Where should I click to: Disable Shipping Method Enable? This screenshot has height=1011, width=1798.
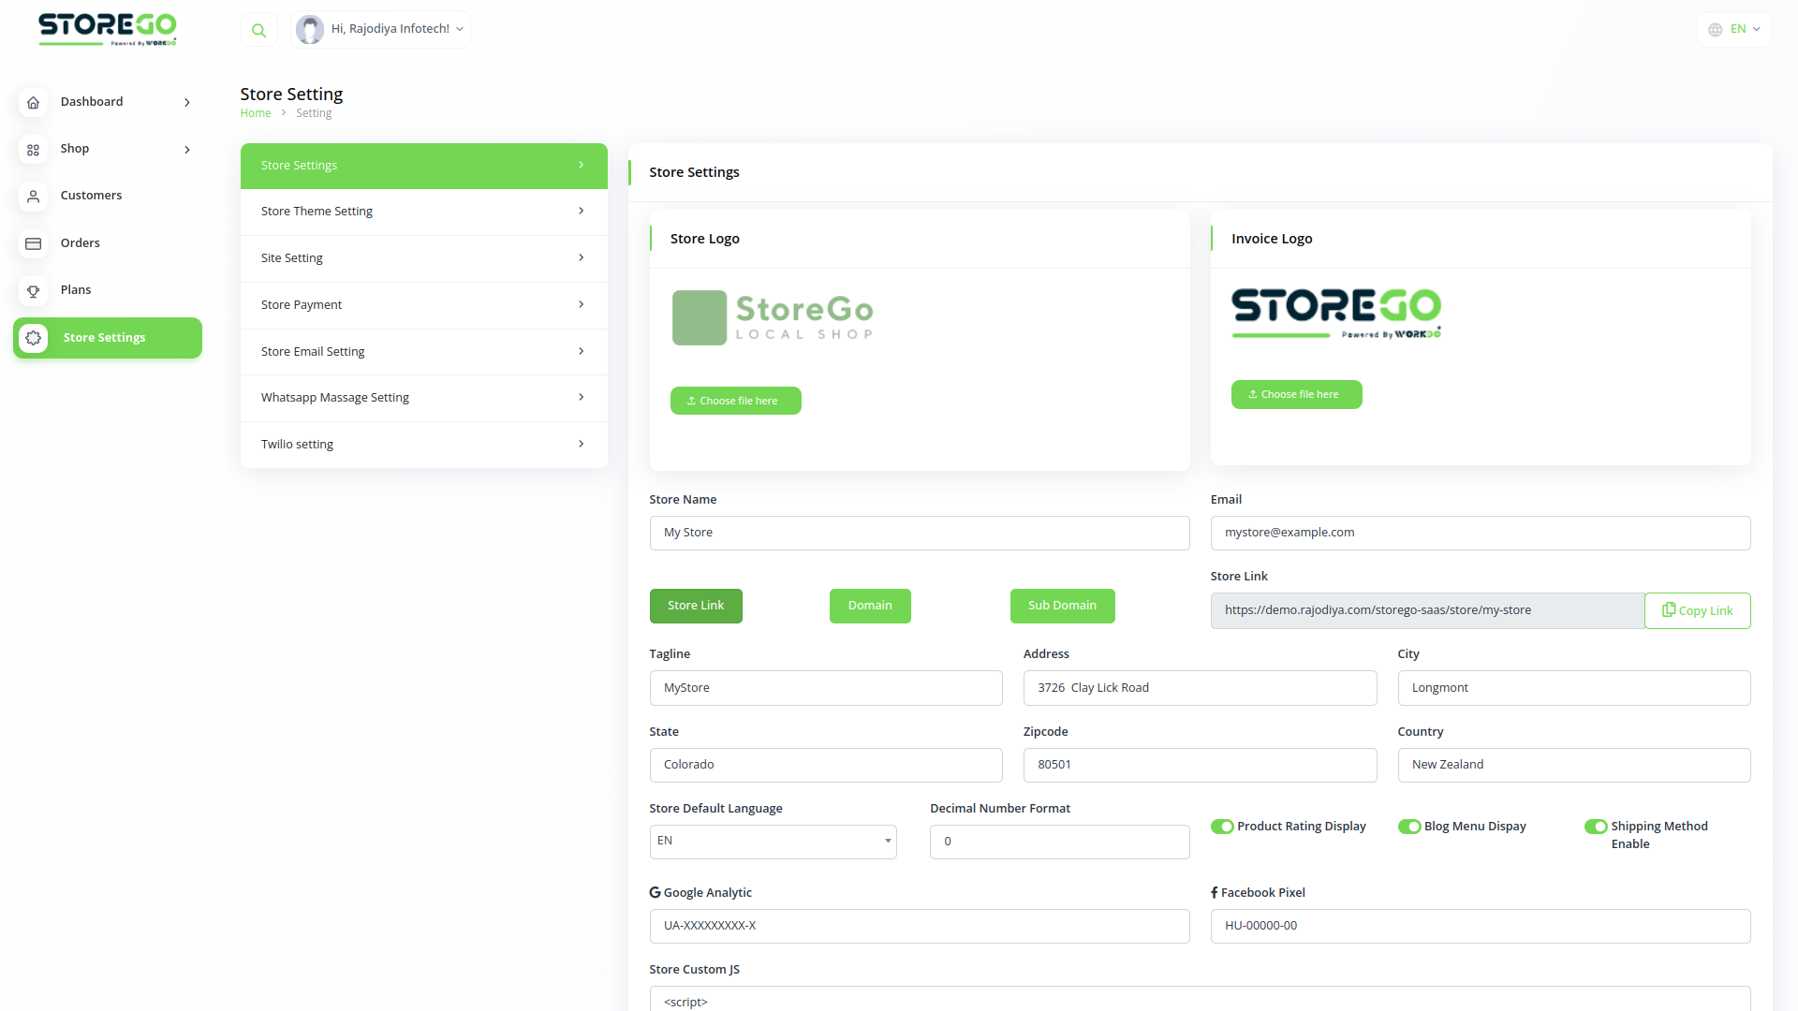1597,827
